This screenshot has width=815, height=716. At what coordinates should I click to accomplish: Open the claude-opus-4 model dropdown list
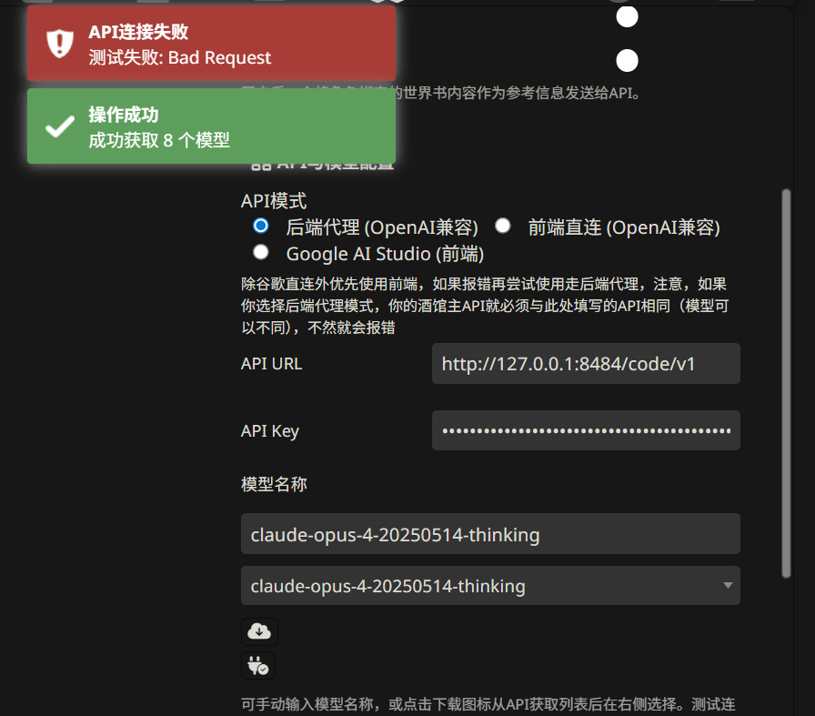click(x=490, y=586)
